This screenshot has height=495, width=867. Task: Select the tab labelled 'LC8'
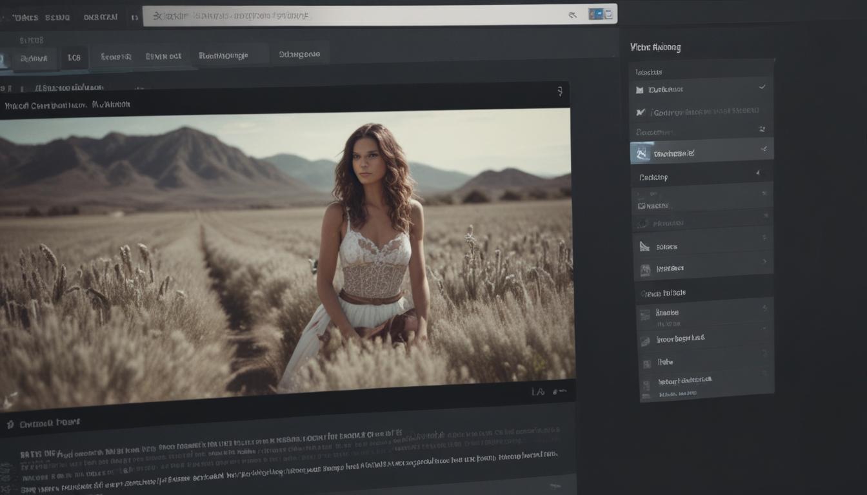click(74, 57)
